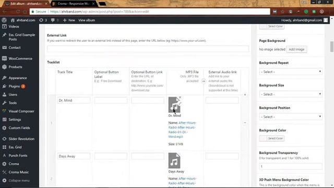Open the Background Repeat dropdown
This screenshot has width=334, height=188.
291,72
